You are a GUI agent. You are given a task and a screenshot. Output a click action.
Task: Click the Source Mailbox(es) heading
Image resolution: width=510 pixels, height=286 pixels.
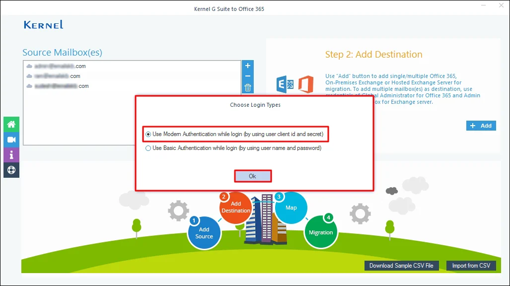[x=62, y=53]
